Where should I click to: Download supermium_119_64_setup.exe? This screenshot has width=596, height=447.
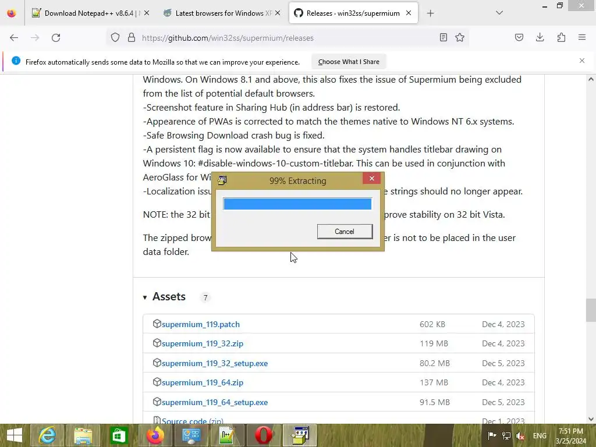[x=215, y=402]
